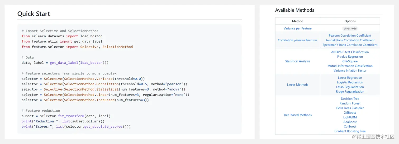
Task: Click the threshold option code tag
Action: click(350, 28)
